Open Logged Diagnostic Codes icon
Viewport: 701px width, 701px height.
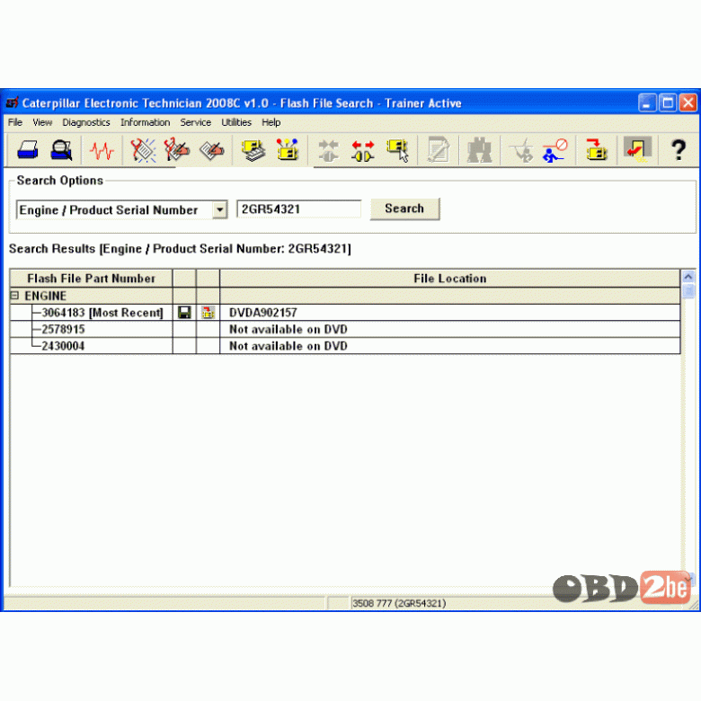tap(177, 150)
